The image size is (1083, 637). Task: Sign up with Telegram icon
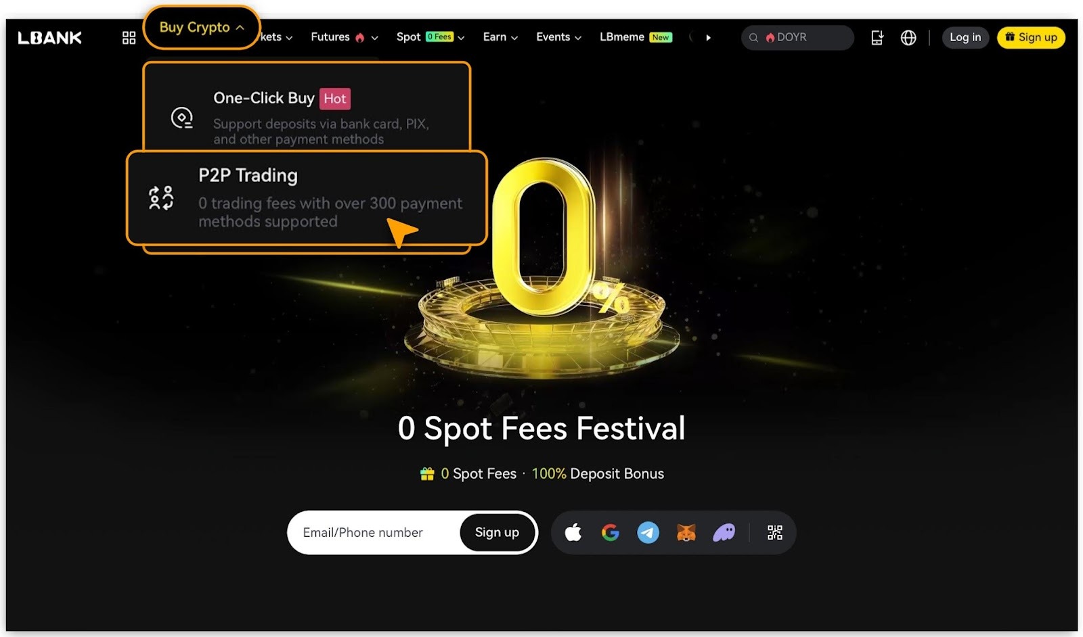(648, 533)
